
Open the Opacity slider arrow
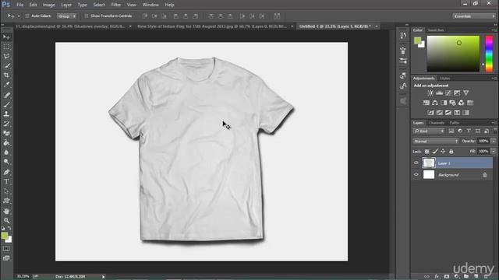[494, 141]
